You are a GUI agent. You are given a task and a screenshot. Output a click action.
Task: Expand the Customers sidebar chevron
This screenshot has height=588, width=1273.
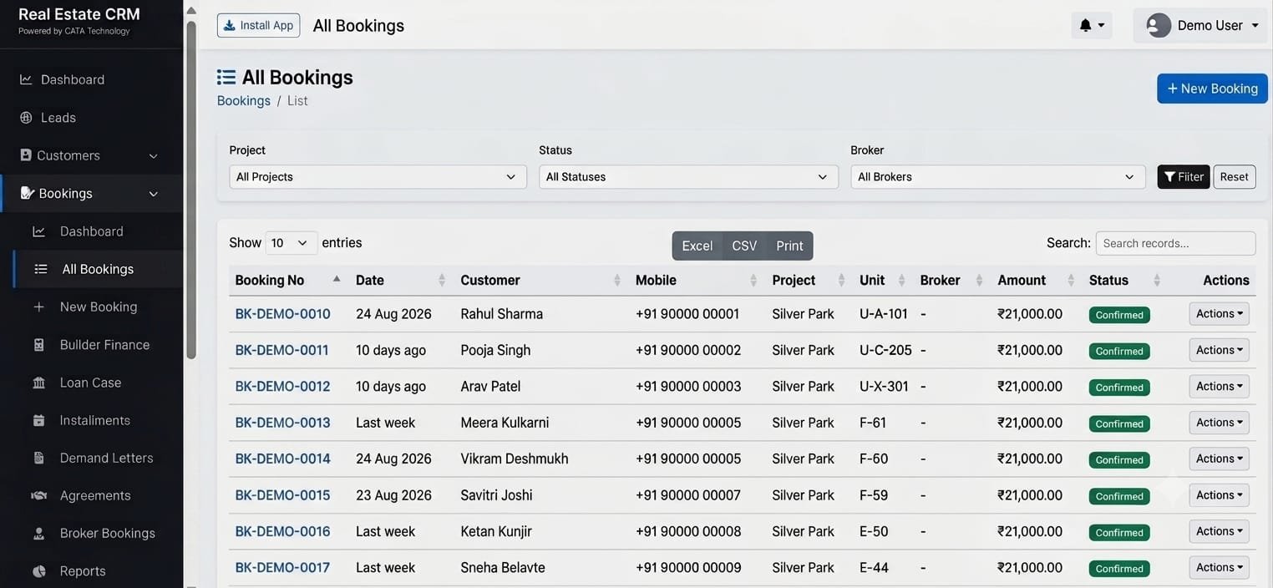click(154, 156)
